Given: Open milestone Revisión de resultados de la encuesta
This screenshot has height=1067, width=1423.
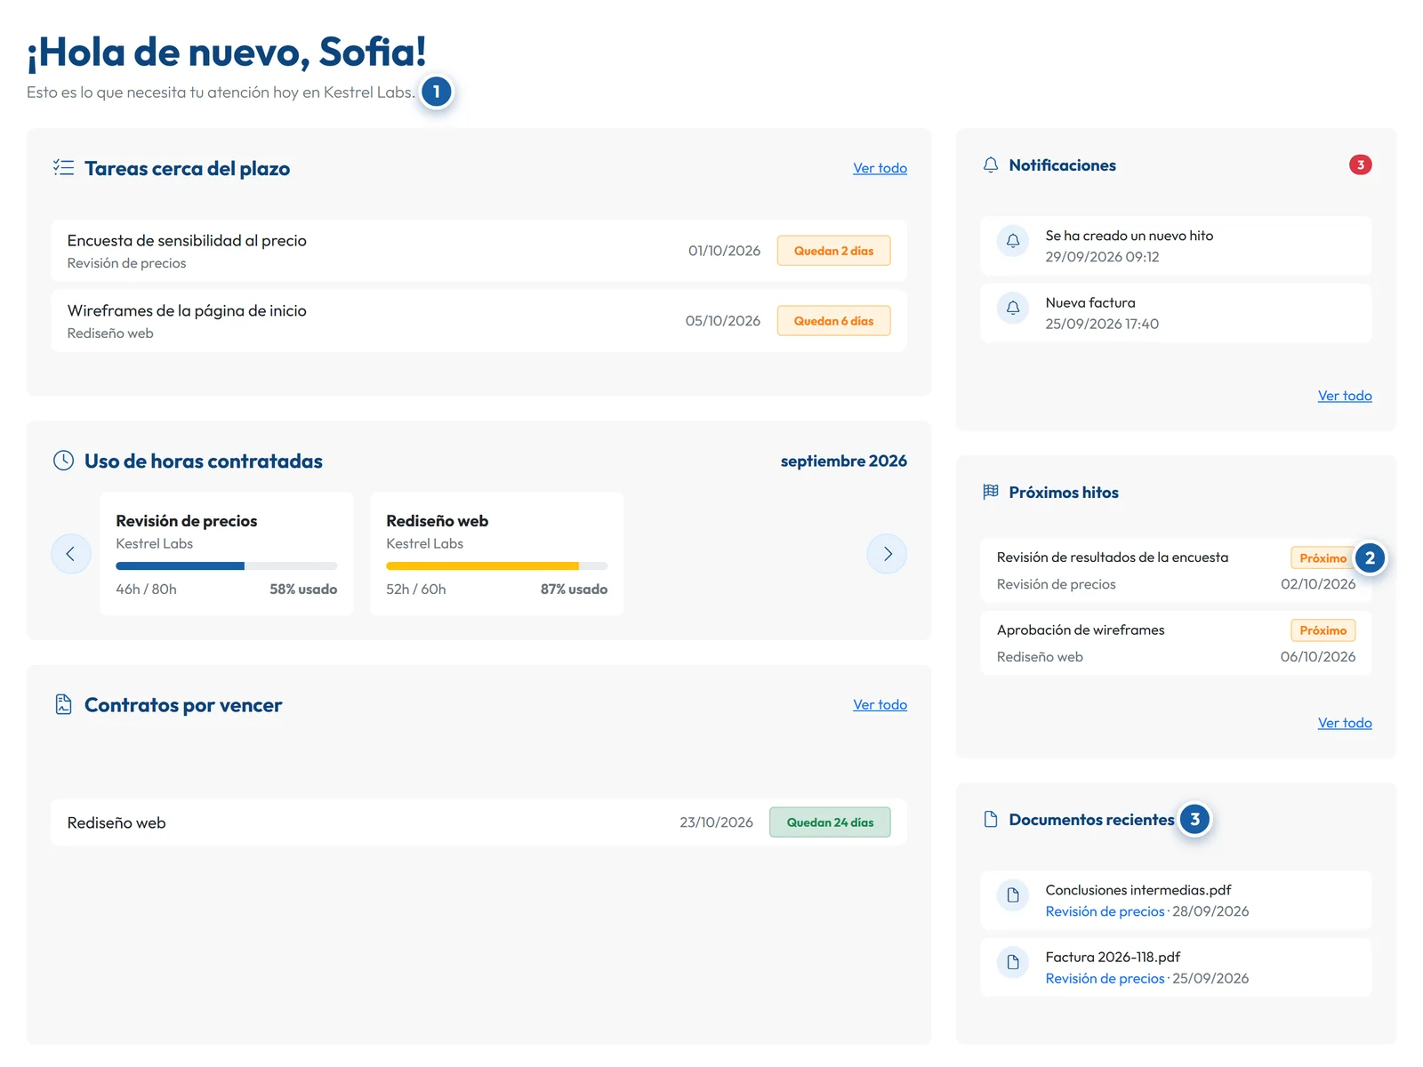Looking at the screenshot, I should pyautogui.click(x=1176, y=571).
